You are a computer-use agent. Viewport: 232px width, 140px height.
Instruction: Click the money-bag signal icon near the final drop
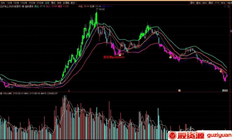[221, 71]
